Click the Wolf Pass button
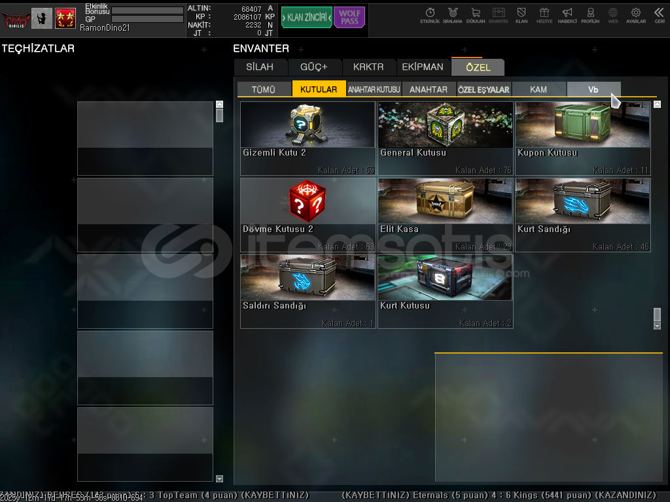 pyautogui.click(x=349, y=18)
